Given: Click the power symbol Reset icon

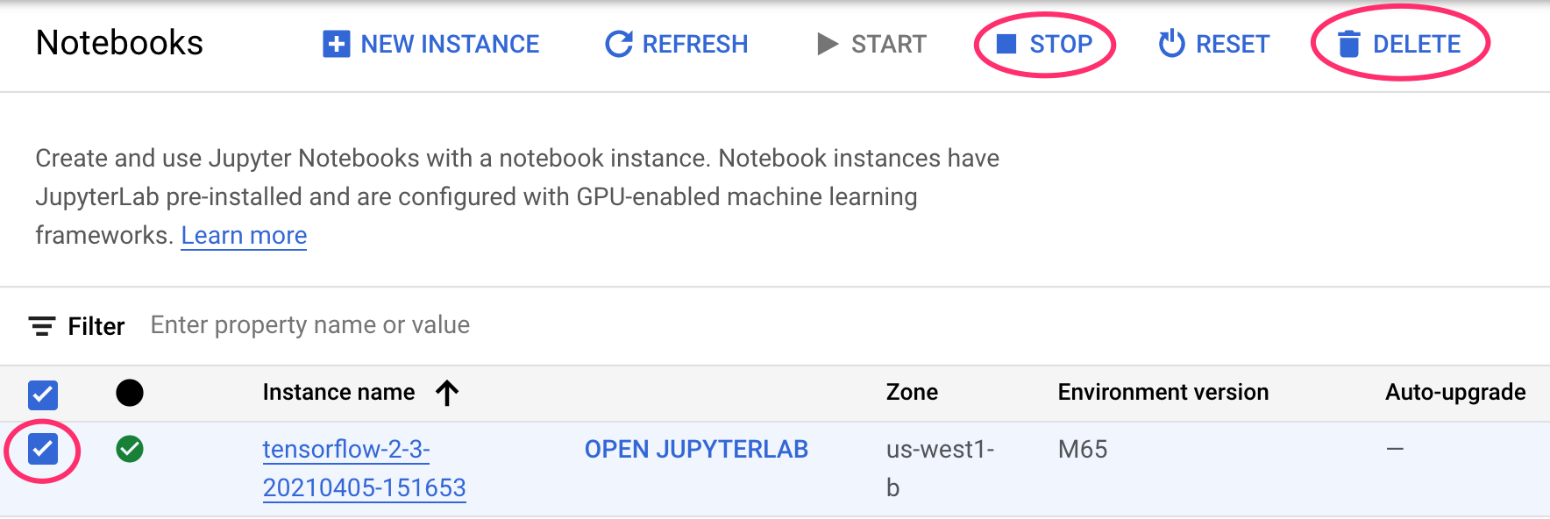Looking at the screenshot, I should [1173, 44].
